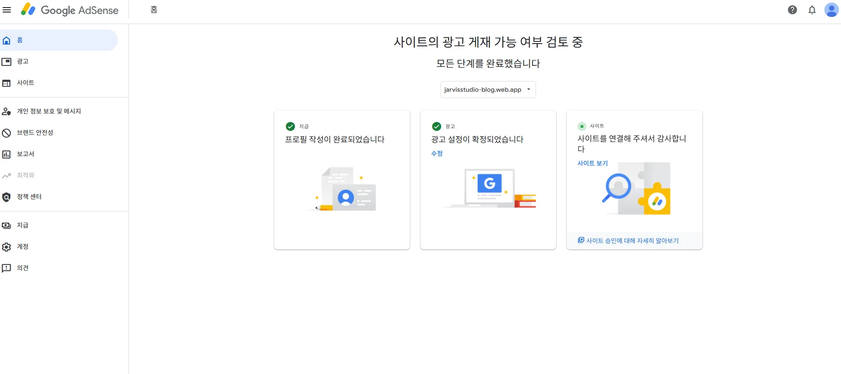Open 계정 menu item

click(x=59, y=247)
